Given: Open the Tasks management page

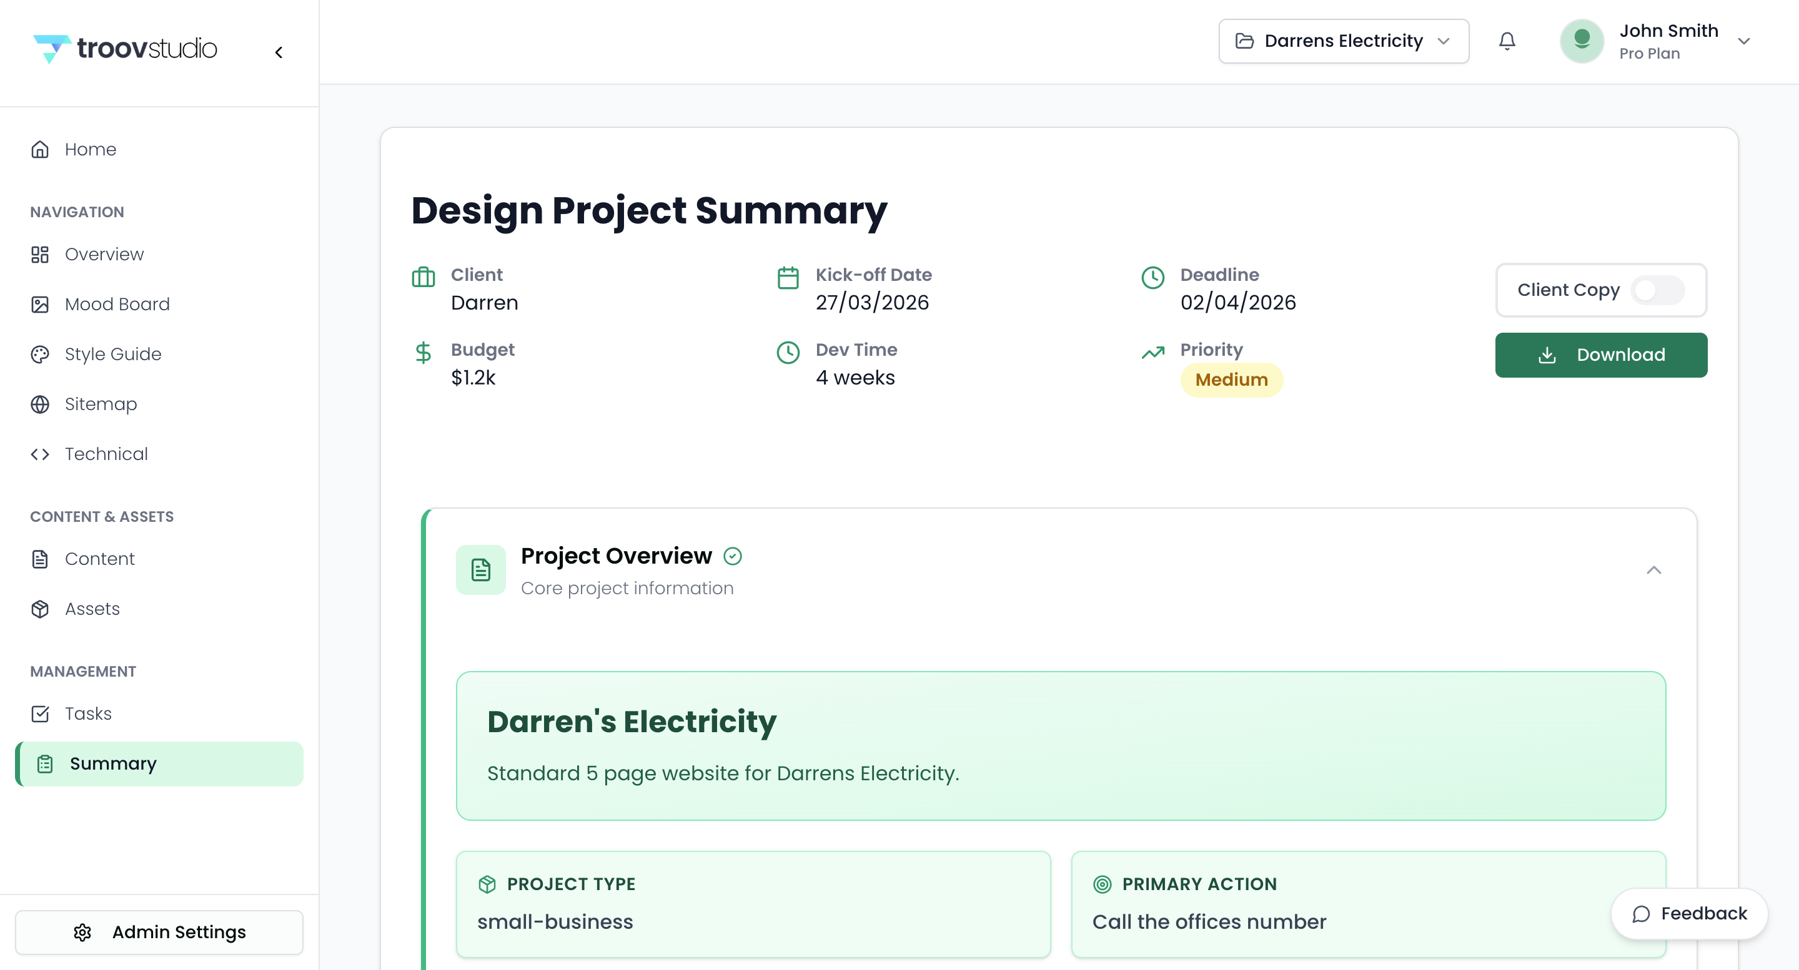Looking at the screenshot, I should [x=88, y=713].
